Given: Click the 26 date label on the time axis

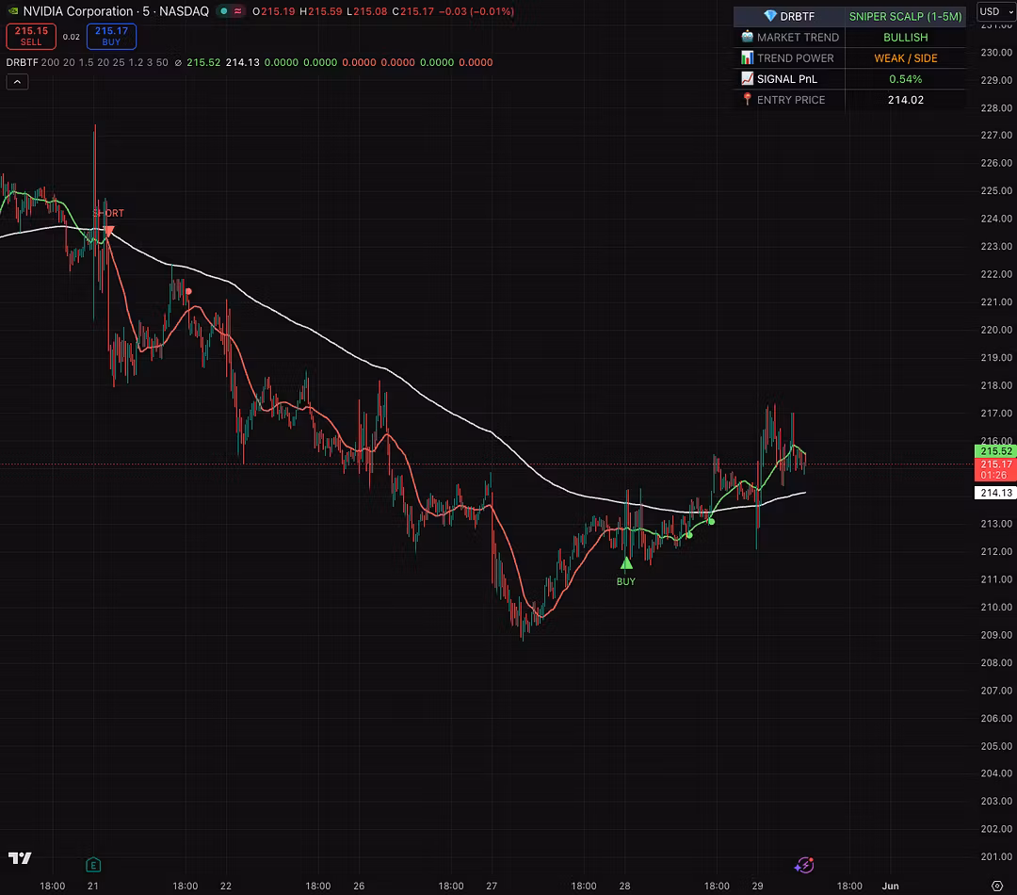Looking at the screenshot, I should 359,886.
